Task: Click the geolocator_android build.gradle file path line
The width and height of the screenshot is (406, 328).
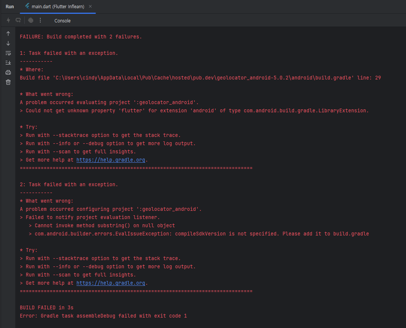Action: pyautogui.click(x=200, y=78)
